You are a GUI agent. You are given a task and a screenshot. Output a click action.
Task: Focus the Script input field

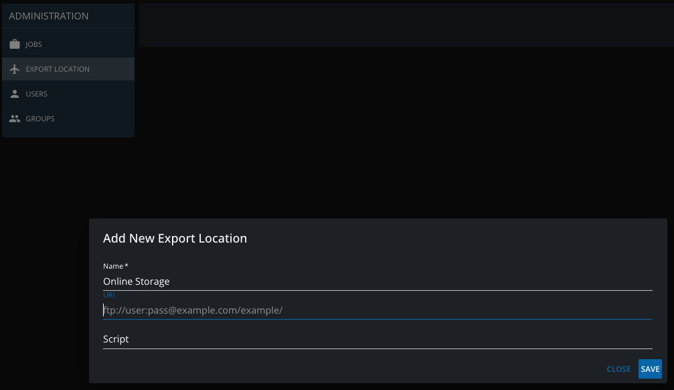[377, 339]
